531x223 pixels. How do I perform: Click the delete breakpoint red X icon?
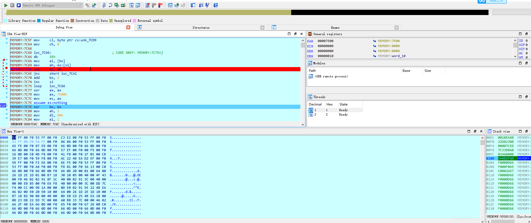(160, 5)
